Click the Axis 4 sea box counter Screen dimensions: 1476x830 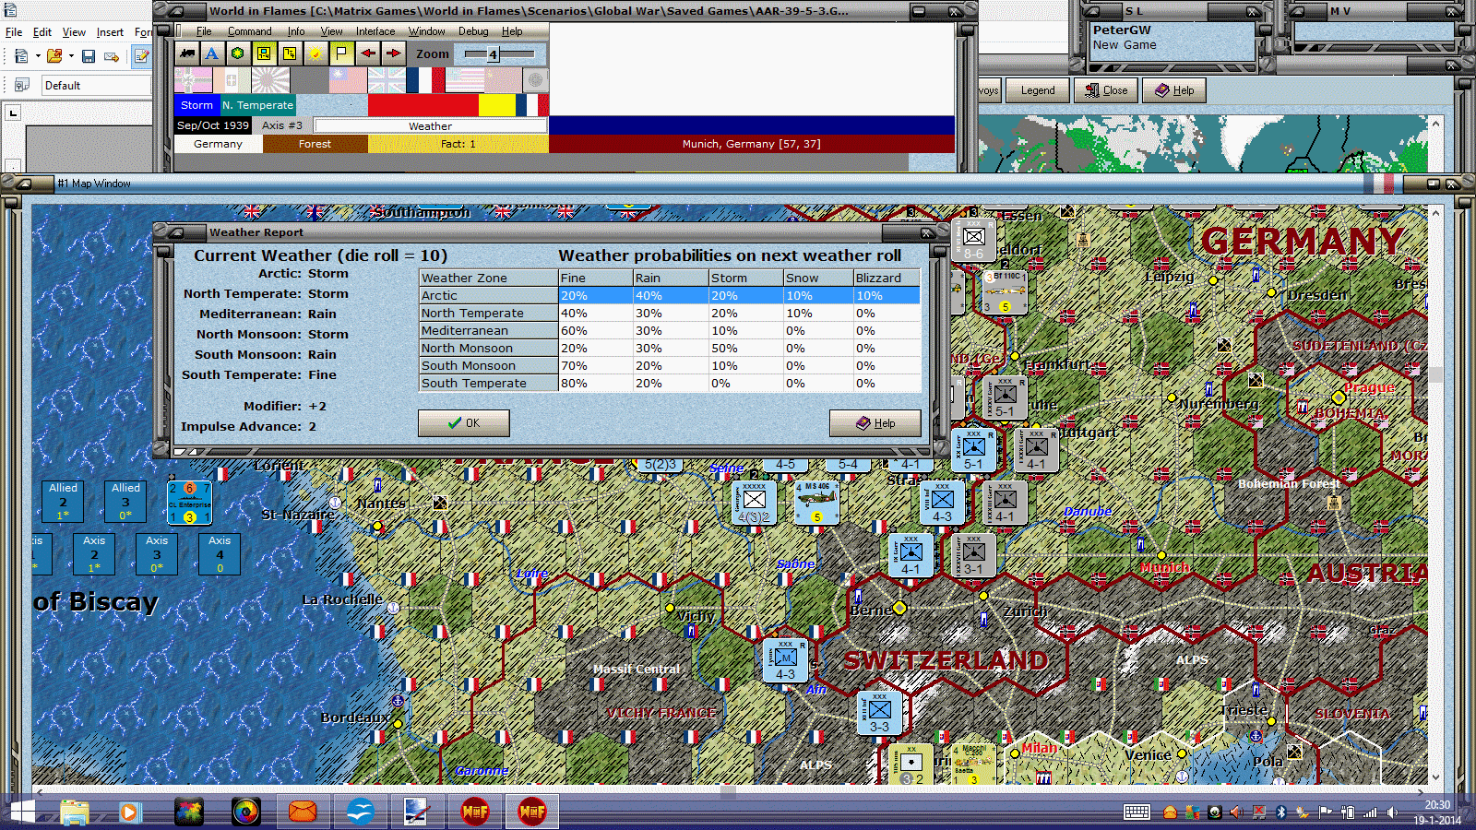tap(220, 554)
